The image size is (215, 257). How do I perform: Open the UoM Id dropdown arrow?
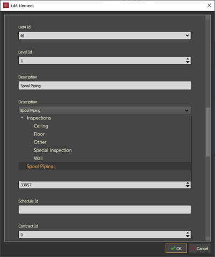tap(187, 35)
